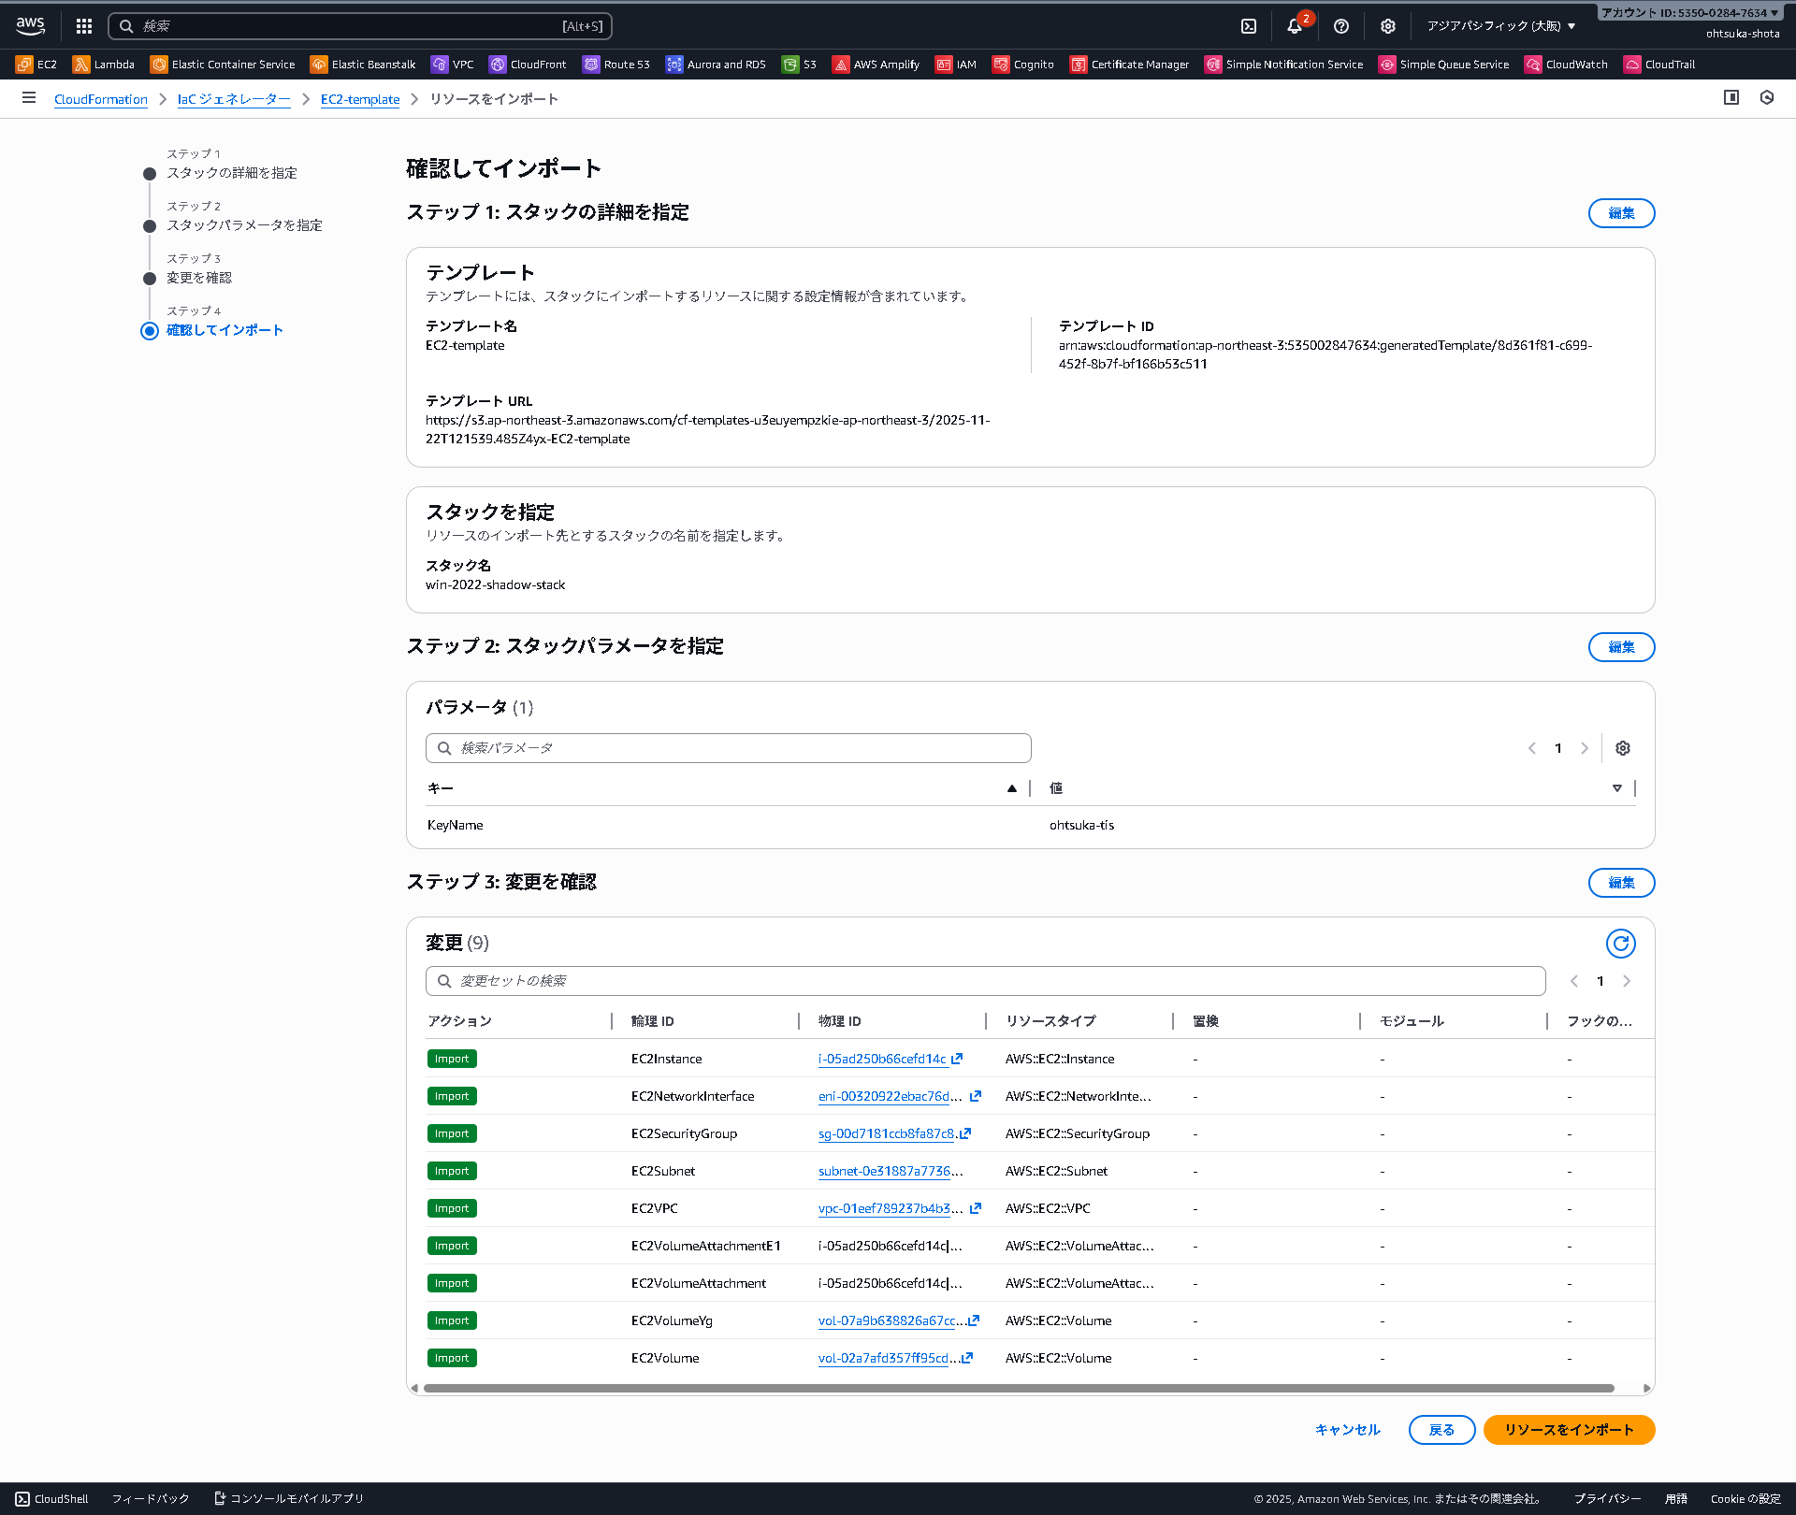Open the AWS services grid menu

coord(83,25)
